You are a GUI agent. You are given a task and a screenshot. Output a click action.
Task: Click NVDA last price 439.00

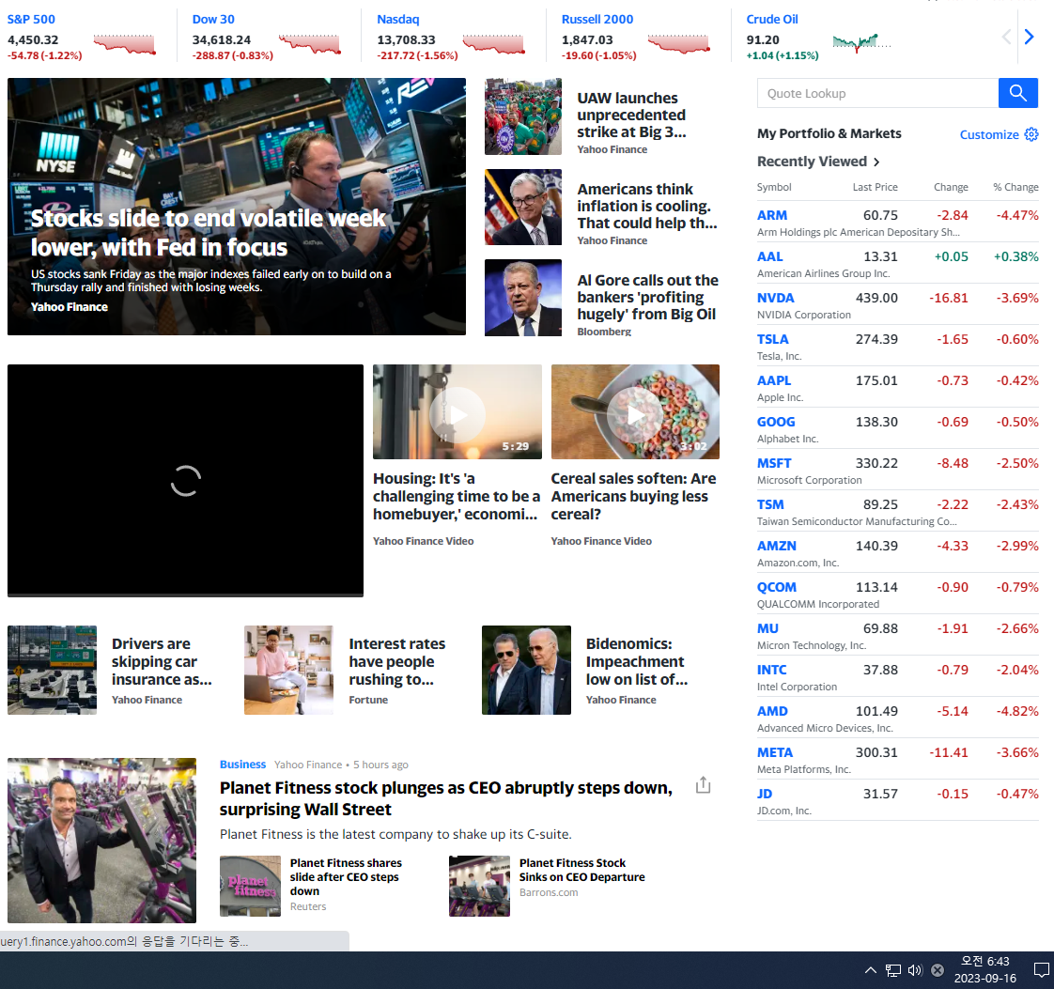coord(876,298)
